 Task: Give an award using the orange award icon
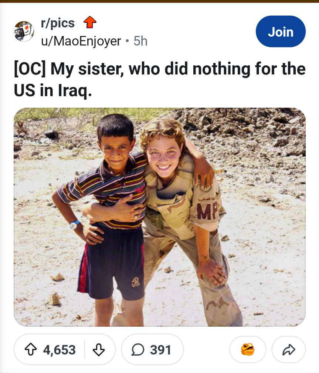pos(248,349)
